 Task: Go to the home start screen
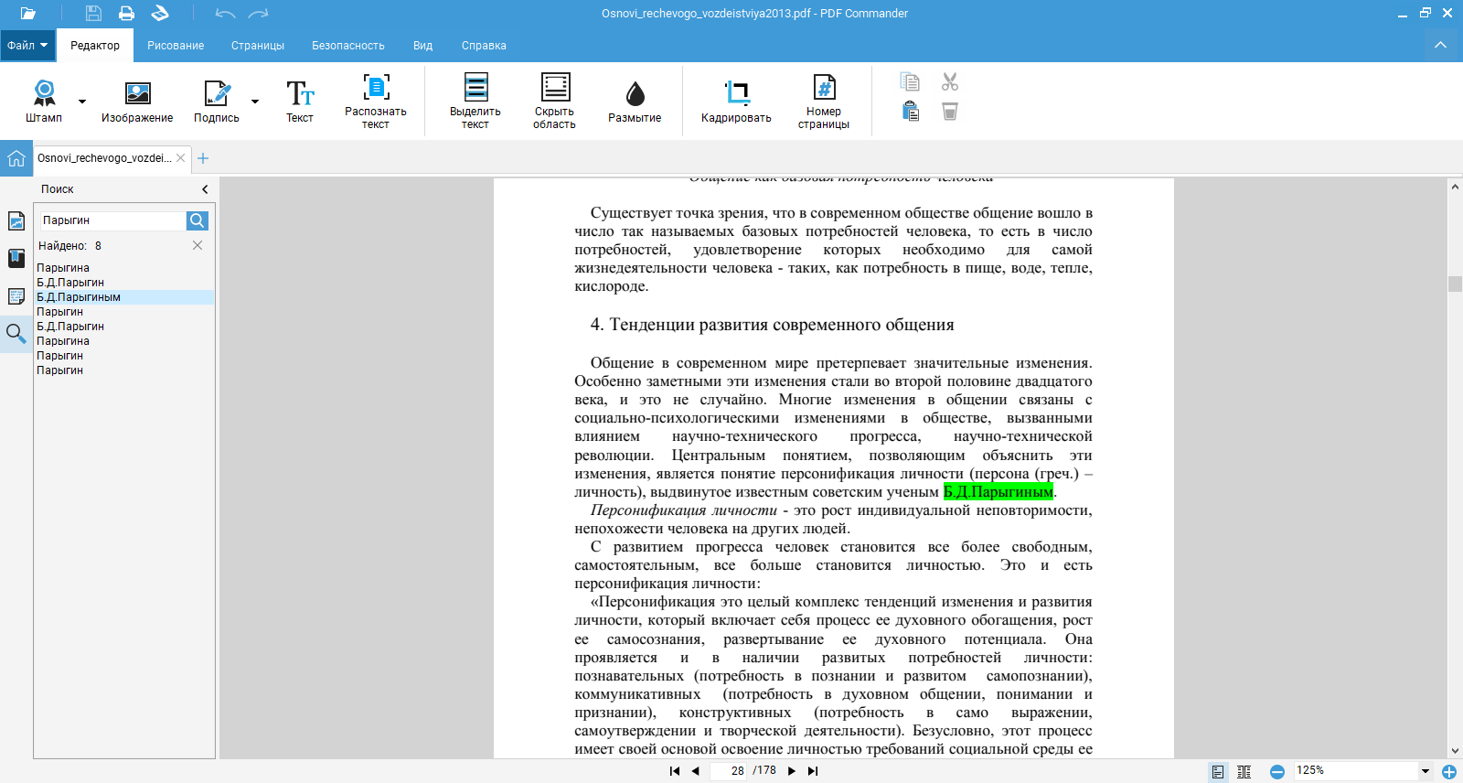click(16, 158)
